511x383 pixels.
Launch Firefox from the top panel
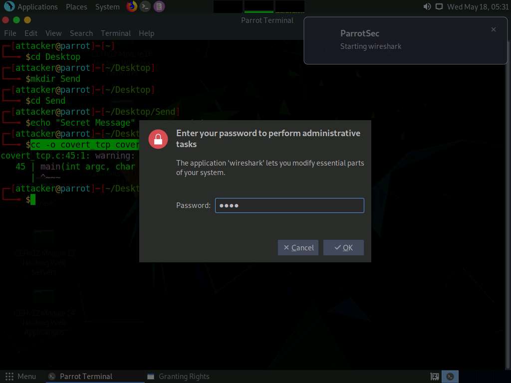[132, 6]
